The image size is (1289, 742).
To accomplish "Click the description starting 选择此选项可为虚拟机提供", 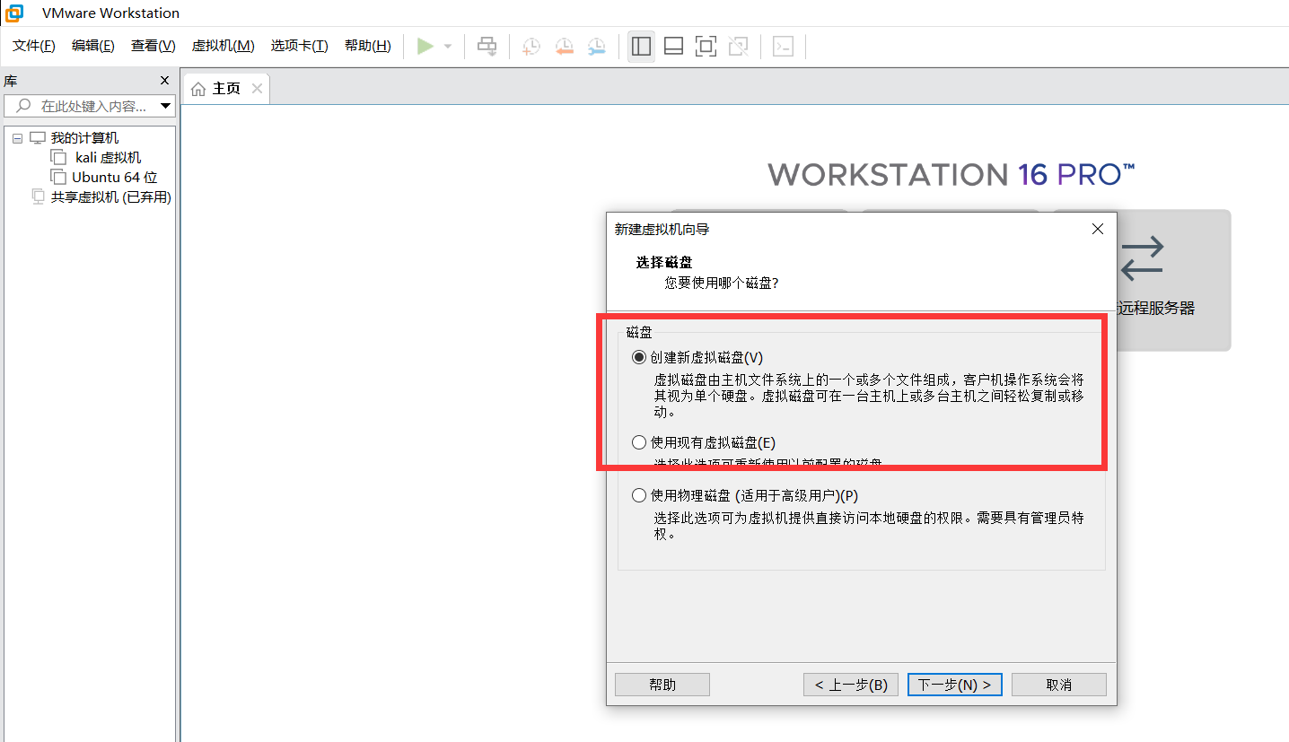I will point(869,526).
